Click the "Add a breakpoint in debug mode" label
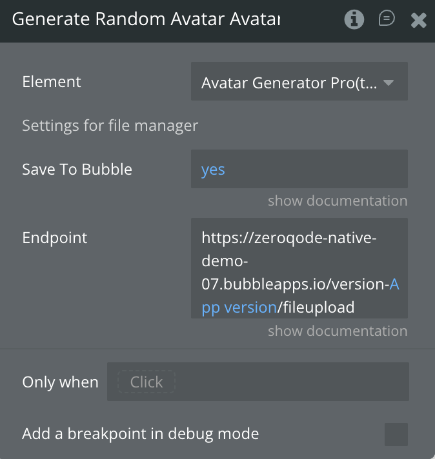 [x=140, y=434]
